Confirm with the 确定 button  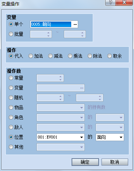85,162
